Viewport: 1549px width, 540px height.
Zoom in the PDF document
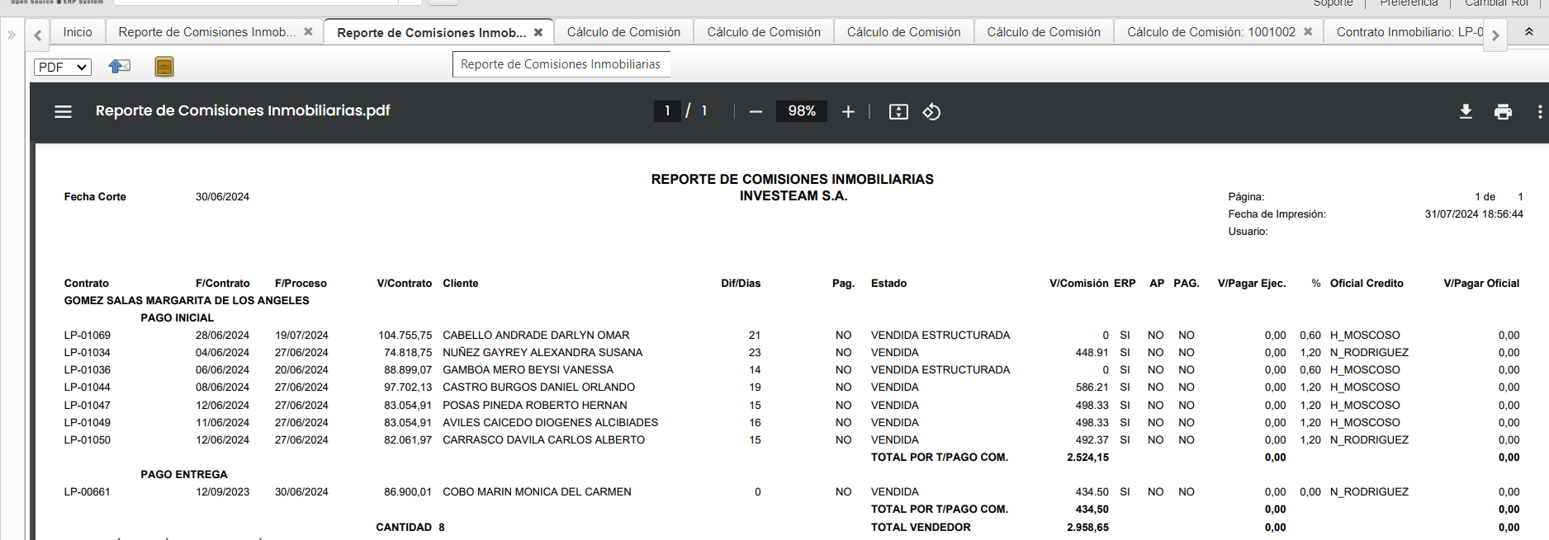(848, 111)
